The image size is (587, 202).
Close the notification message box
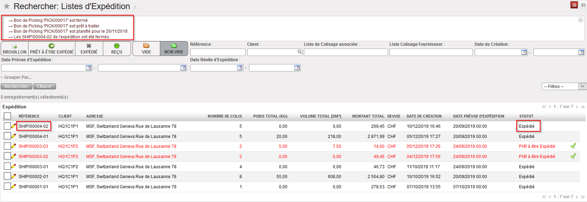(x=581, y=20)
